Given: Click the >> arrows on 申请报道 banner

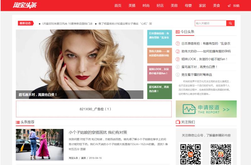Looking at the screenshot, I should coord(226,110).
